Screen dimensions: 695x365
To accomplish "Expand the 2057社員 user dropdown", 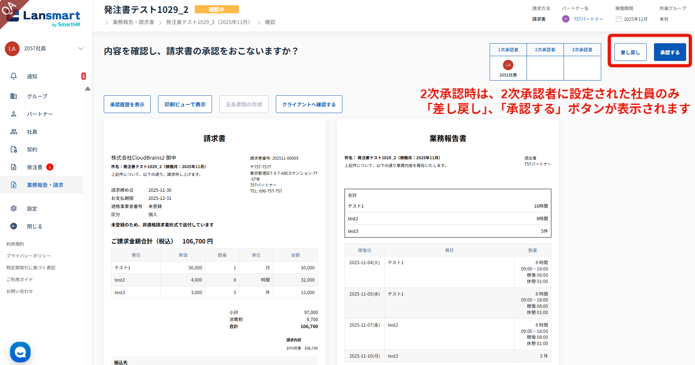I will pos(81,49).
